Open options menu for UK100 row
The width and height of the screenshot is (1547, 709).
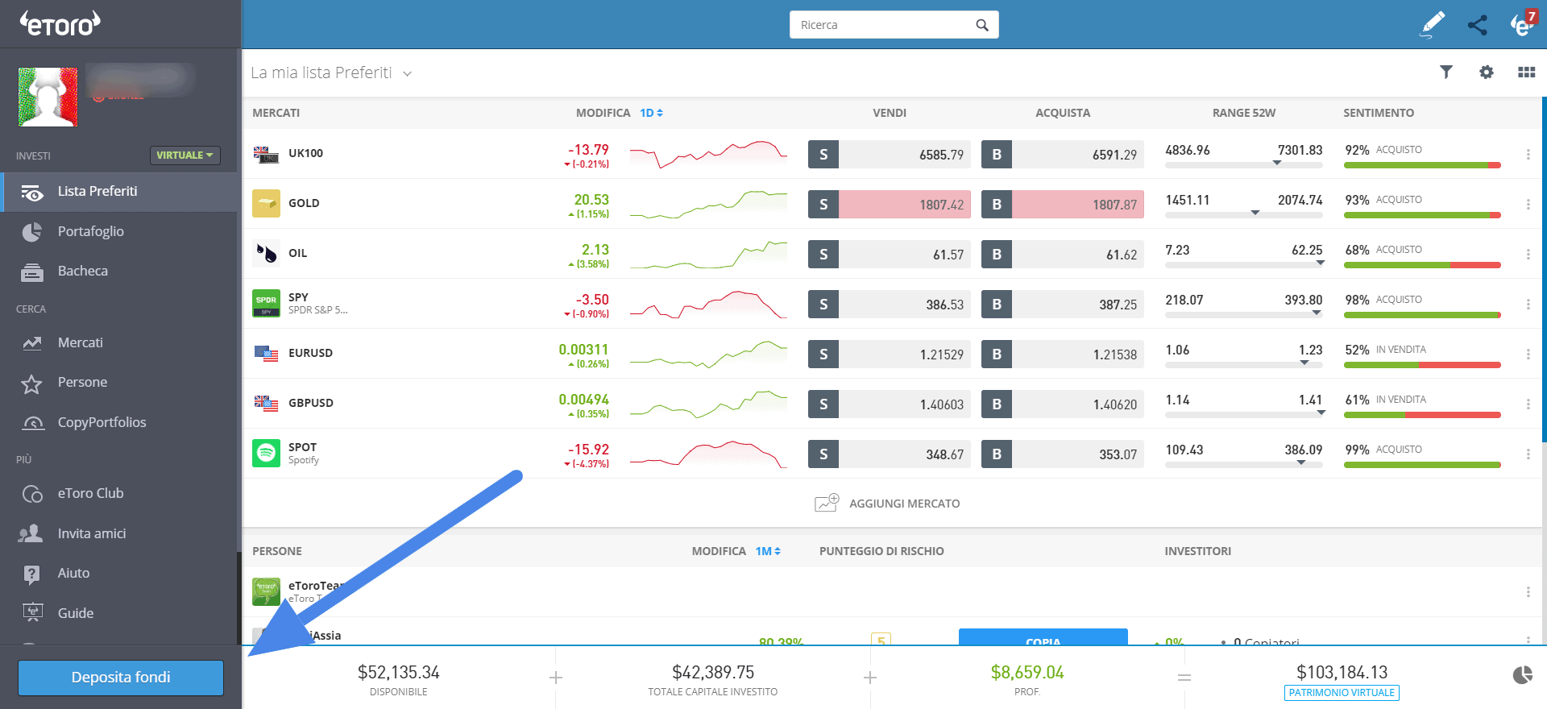point(1528,154)
